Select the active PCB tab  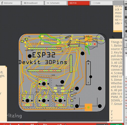click(x=79, y=3)
